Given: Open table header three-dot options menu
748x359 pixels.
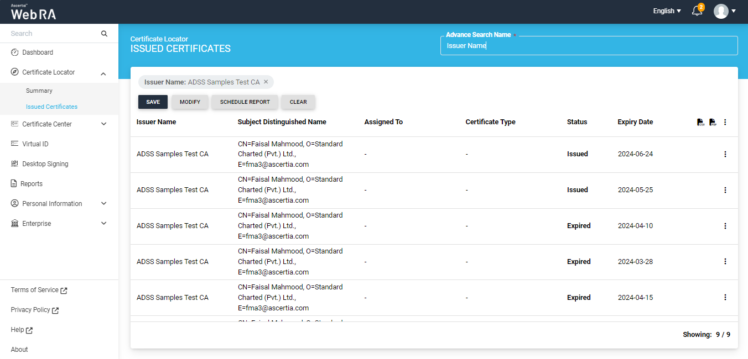Looking at the screenshot, I should click(725, 122).
